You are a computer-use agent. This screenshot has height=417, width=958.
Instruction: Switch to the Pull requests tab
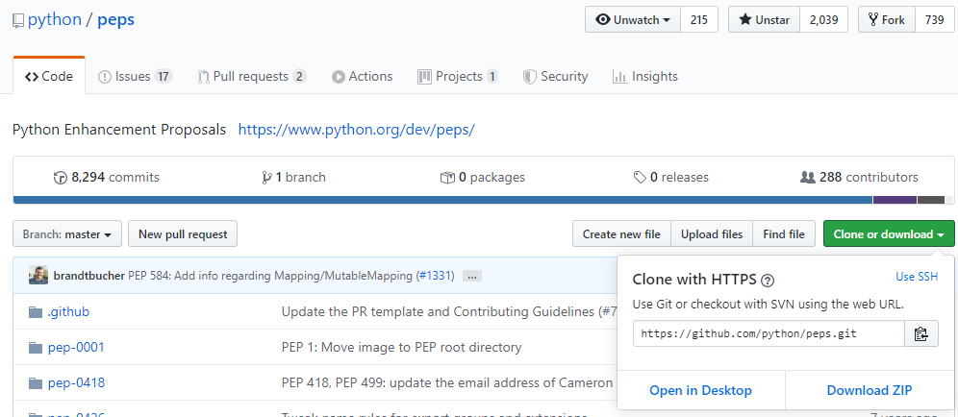click(x=251, y=76)
